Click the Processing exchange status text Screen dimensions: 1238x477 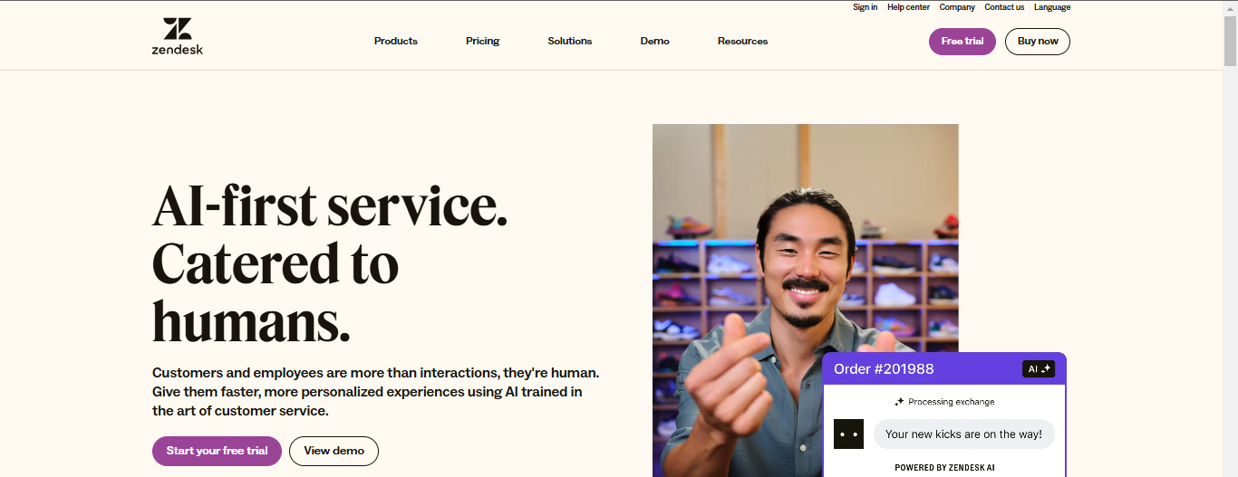(952, 402)
